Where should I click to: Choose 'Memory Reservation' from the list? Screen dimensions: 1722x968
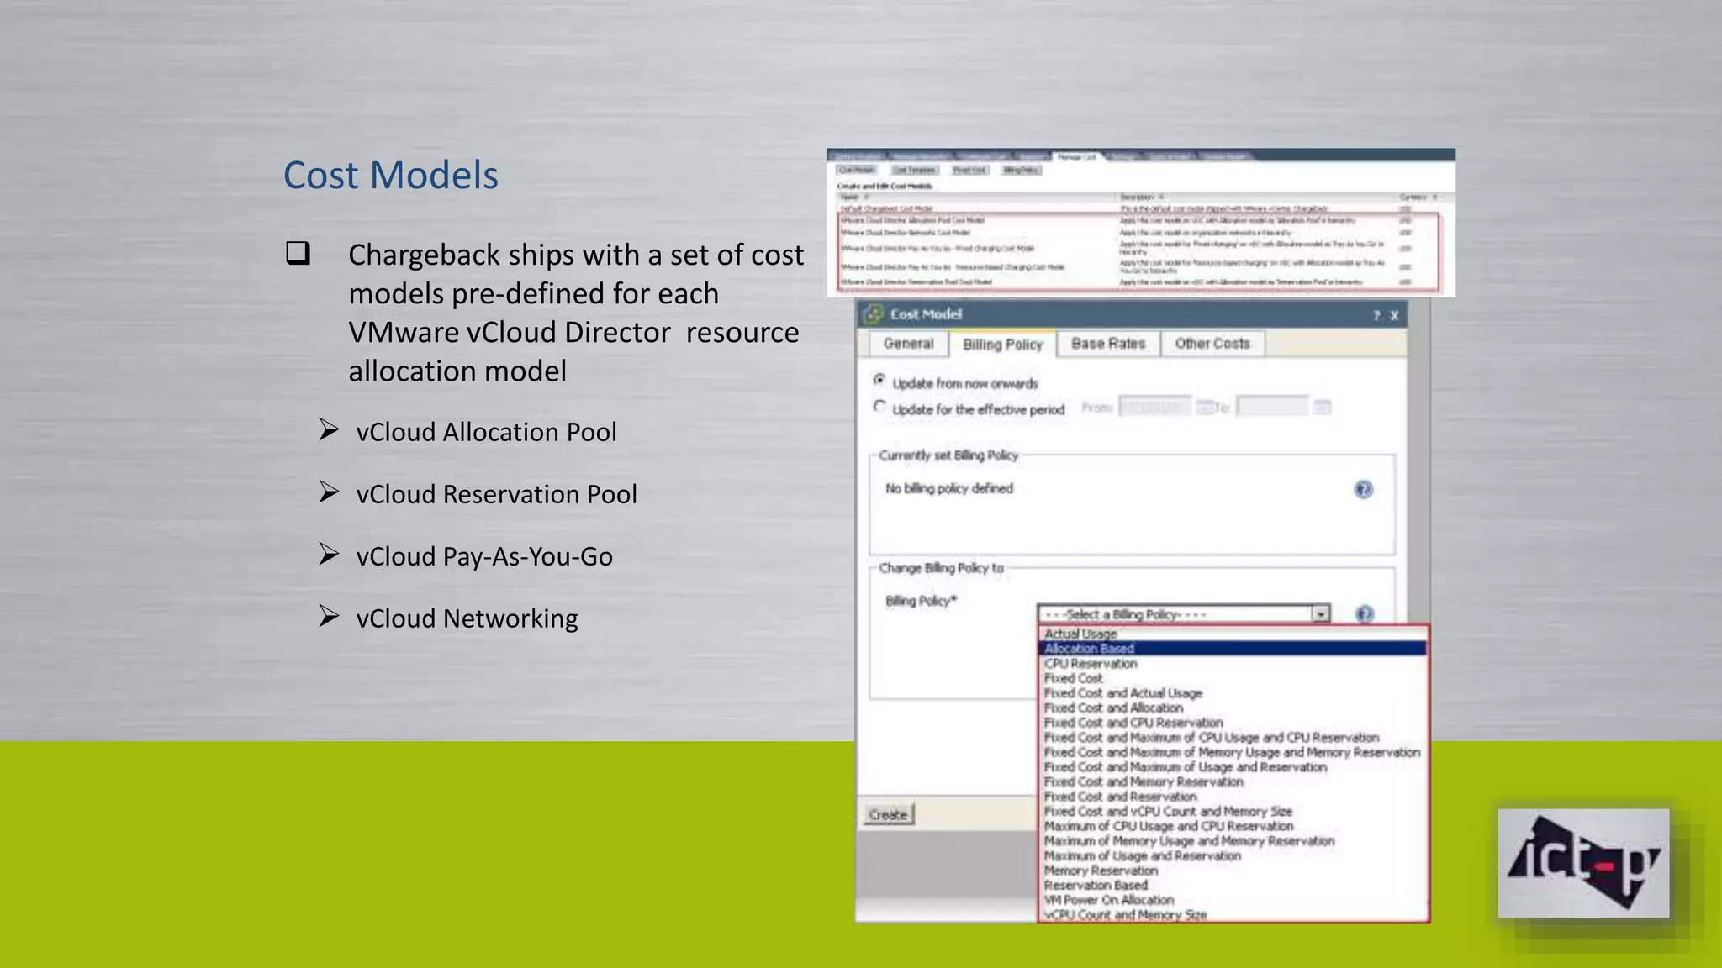click(1233, 871)
